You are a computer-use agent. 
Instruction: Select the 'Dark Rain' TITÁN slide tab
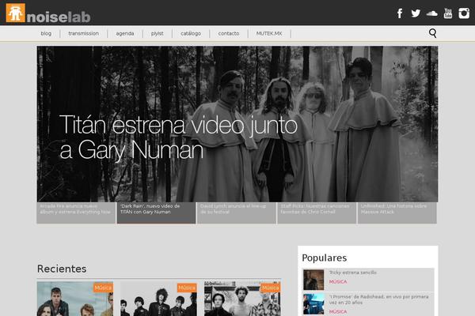(156, 213)
